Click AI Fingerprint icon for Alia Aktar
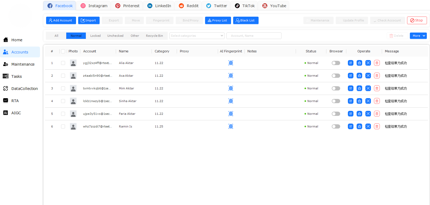 click(231, 63)
